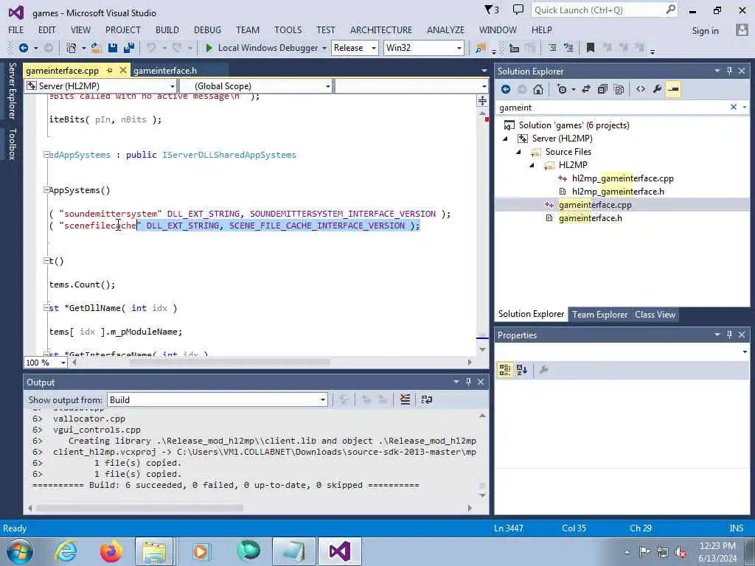
Task: Open Firefox from the taskbar
Action: pyautogui.click(x=111, y=551)
